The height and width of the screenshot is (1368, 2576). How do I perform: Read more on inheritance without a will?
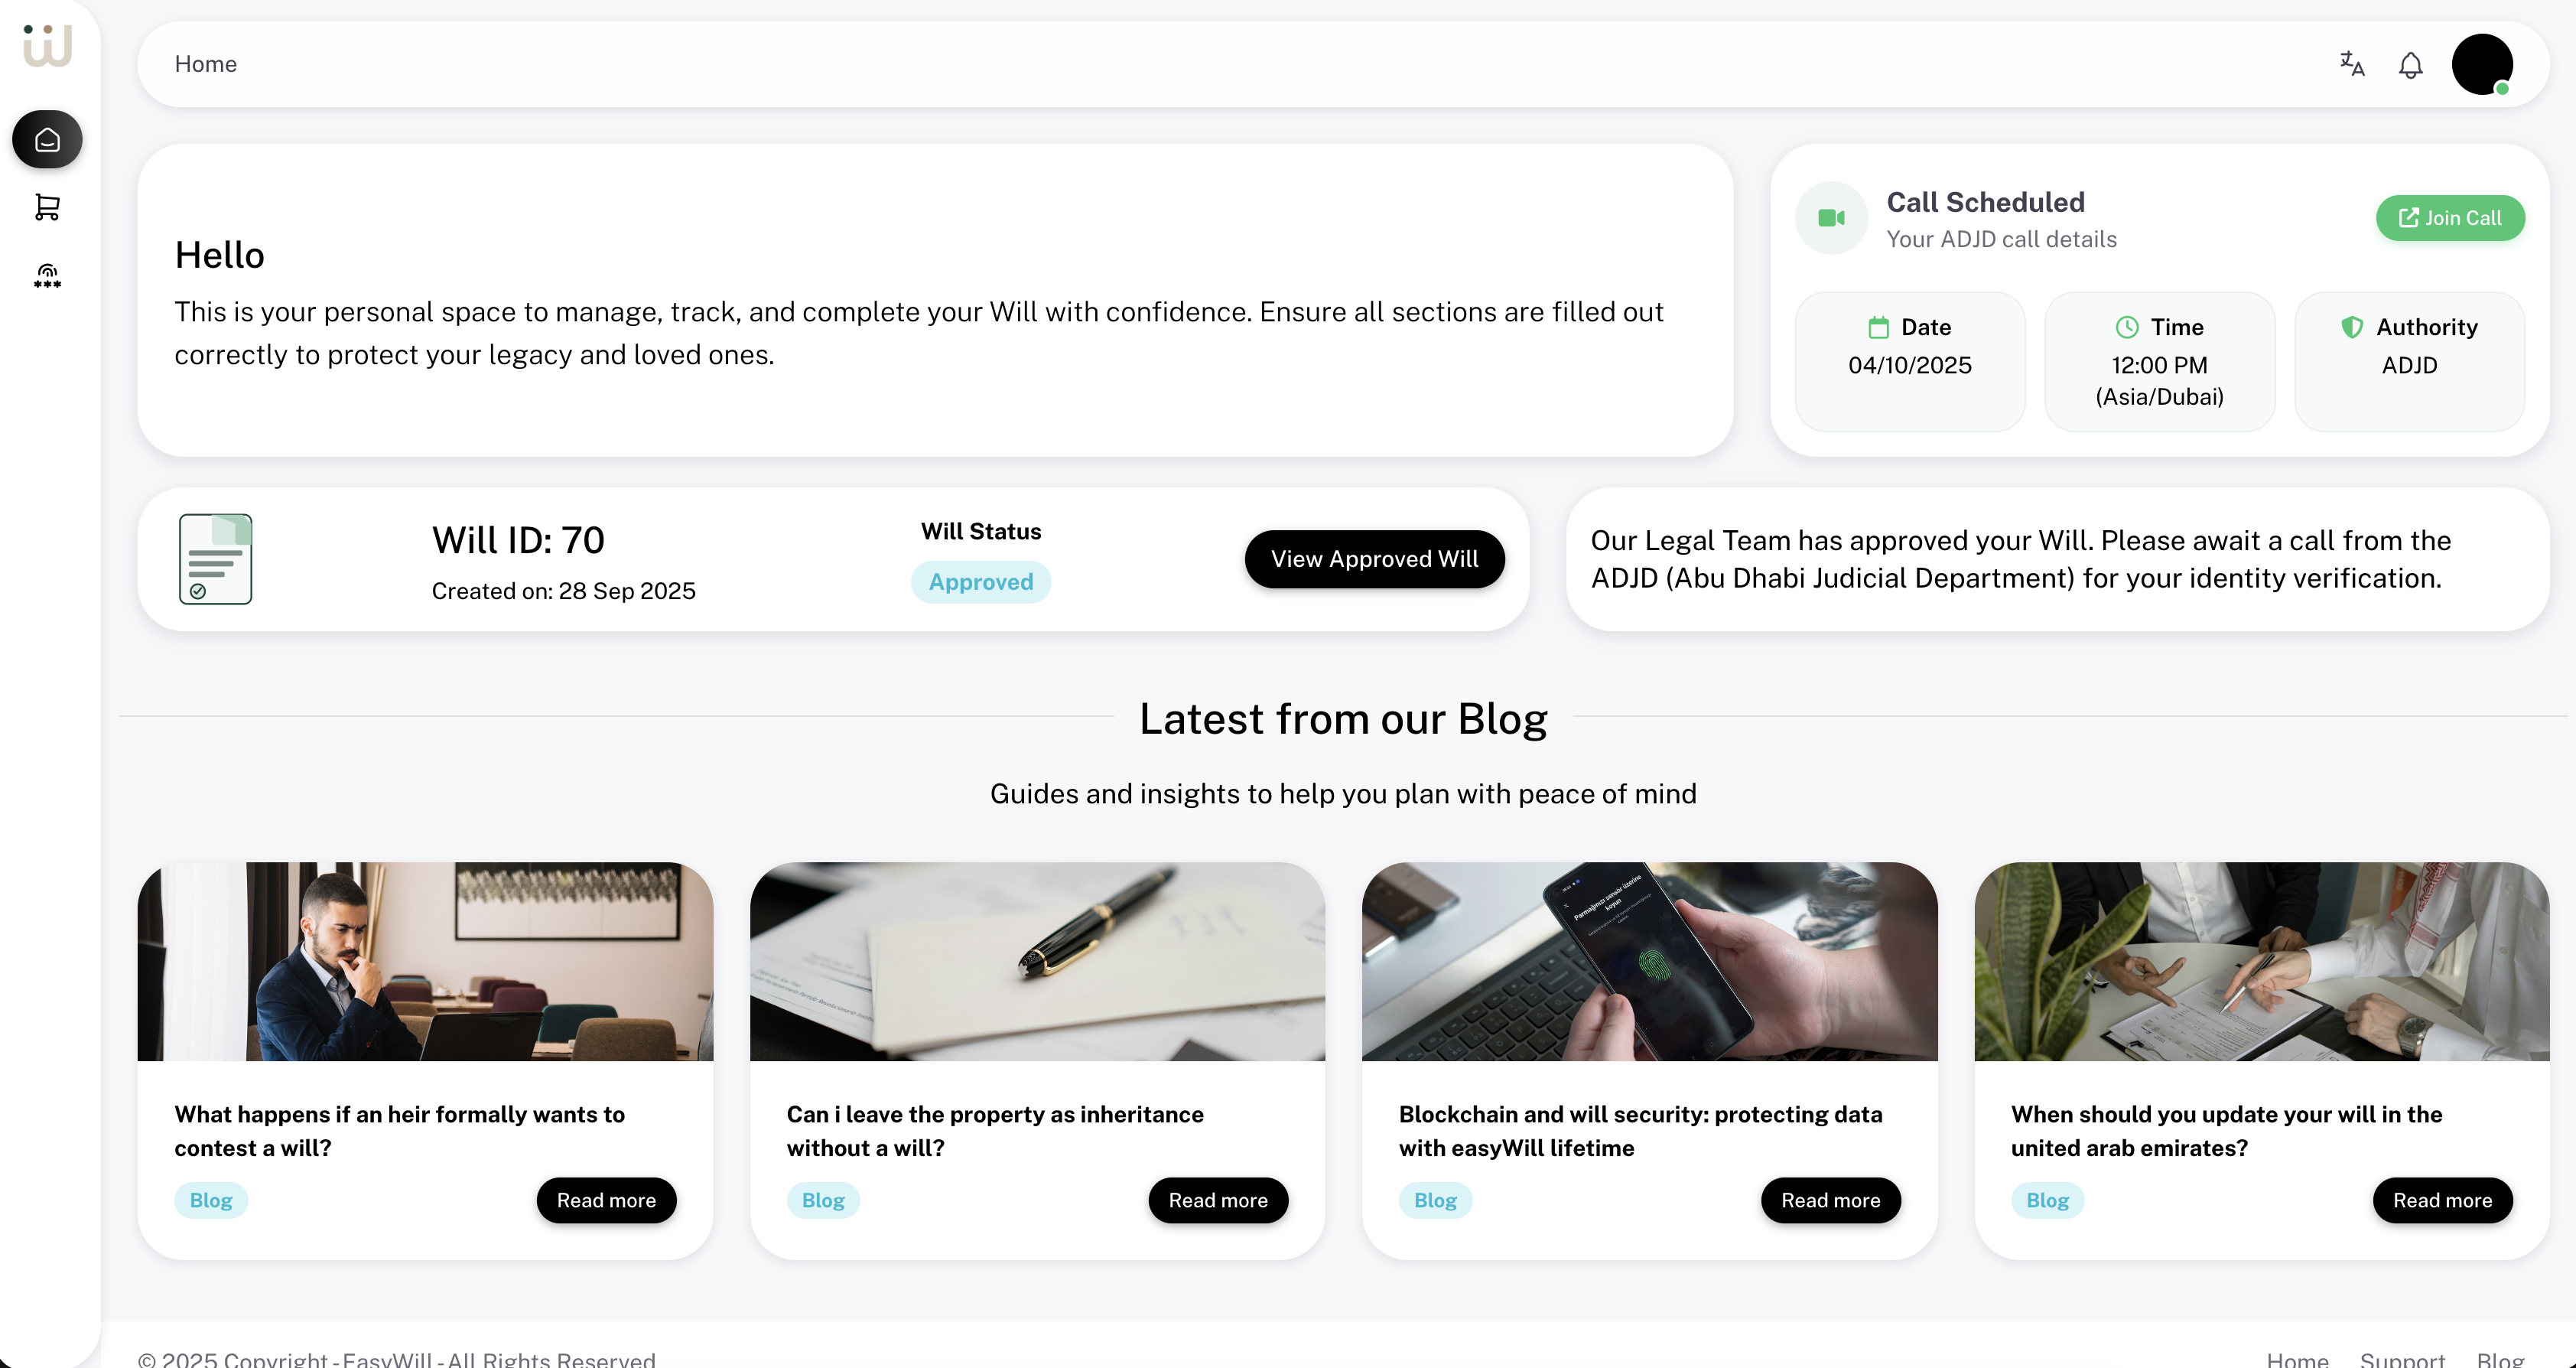pyautogui.click(x=1218, y=1200)
